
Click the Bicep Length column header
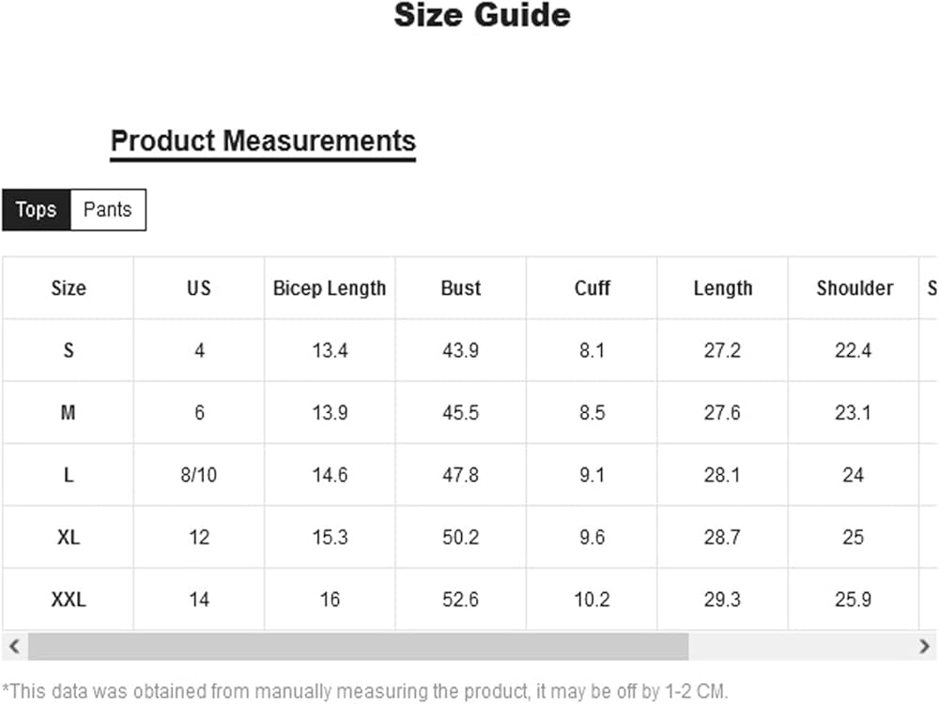pyautogui.click(x=330, y=288)
